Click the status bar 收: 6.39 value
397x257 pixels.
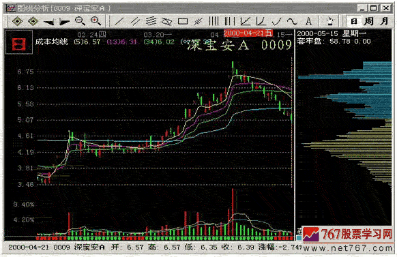[237, 247]
